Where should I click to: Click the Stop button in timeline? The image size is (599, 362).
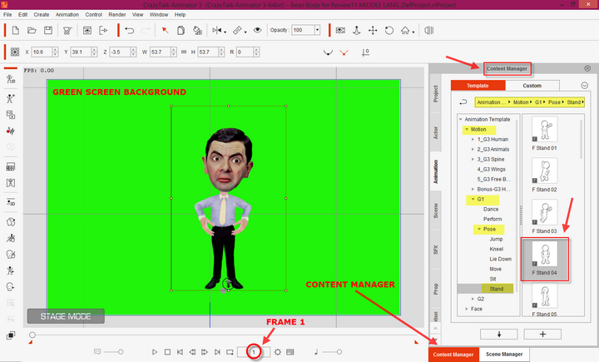click(167, 352)
